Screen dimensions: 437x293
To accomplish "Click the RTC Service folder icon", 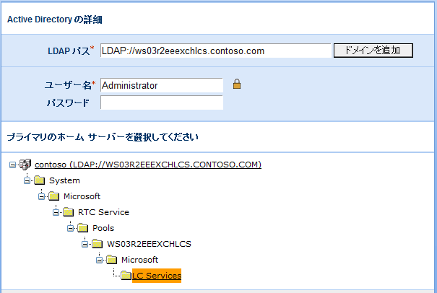I will point(68,212).
